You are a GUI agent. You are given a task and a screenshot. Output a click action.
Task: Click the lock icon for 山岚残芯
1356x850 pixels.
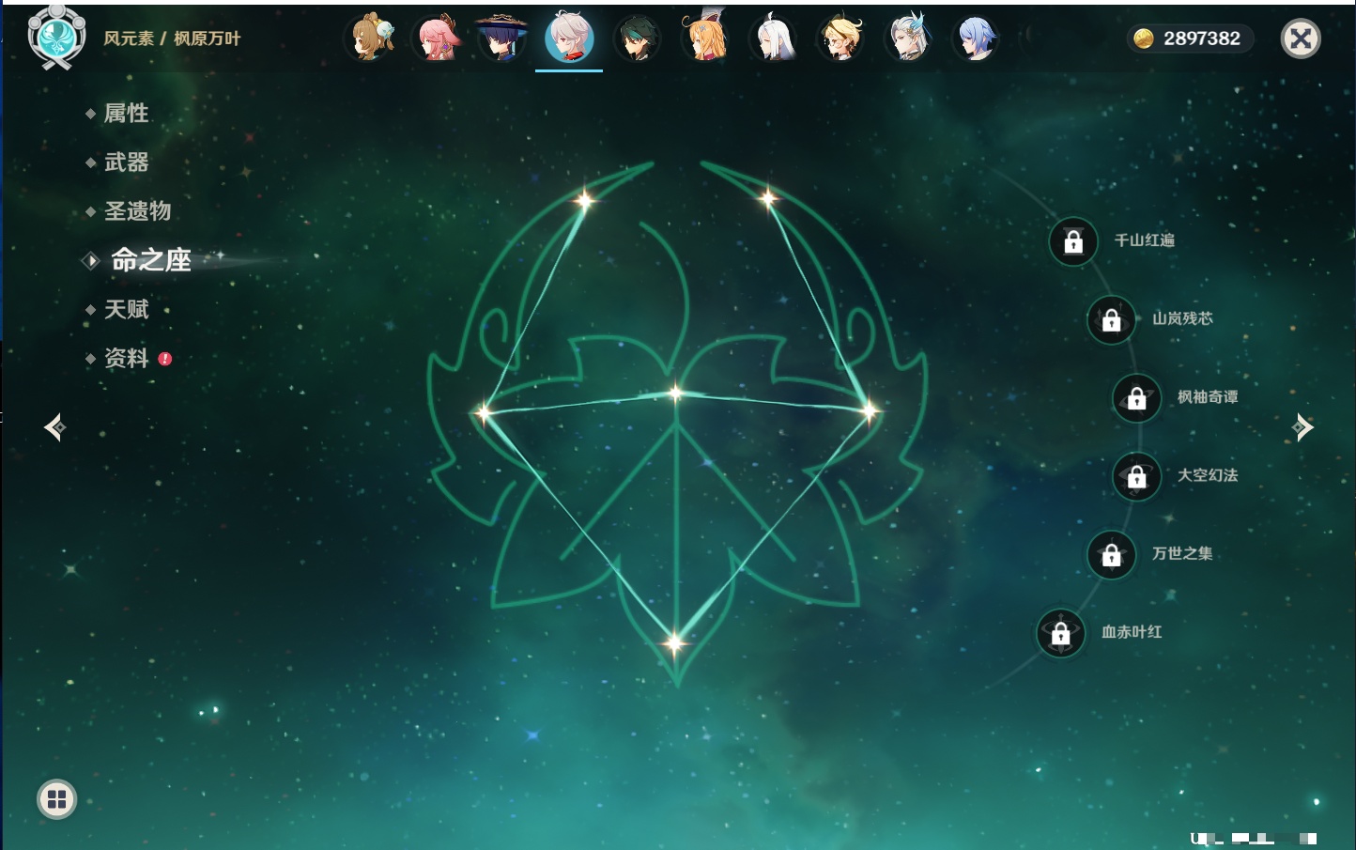coord(1112,319)
